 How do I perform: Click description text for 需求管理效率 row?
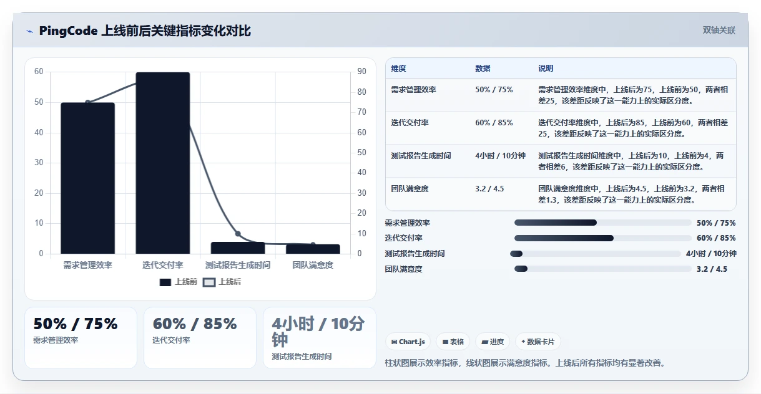tap(633, 95)
